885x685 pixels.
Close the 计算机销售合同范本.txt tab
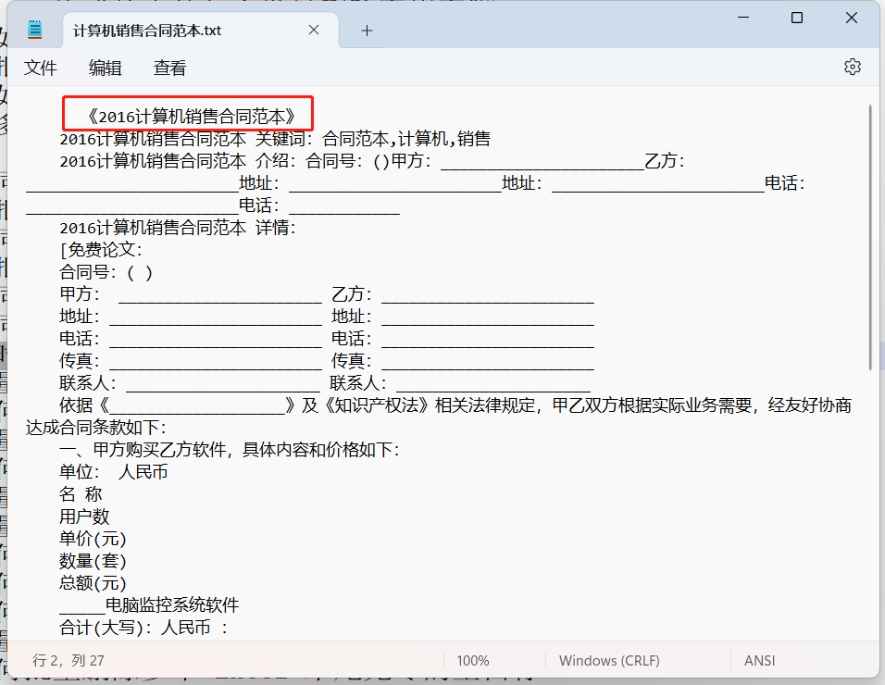click(x=314, y=30)
